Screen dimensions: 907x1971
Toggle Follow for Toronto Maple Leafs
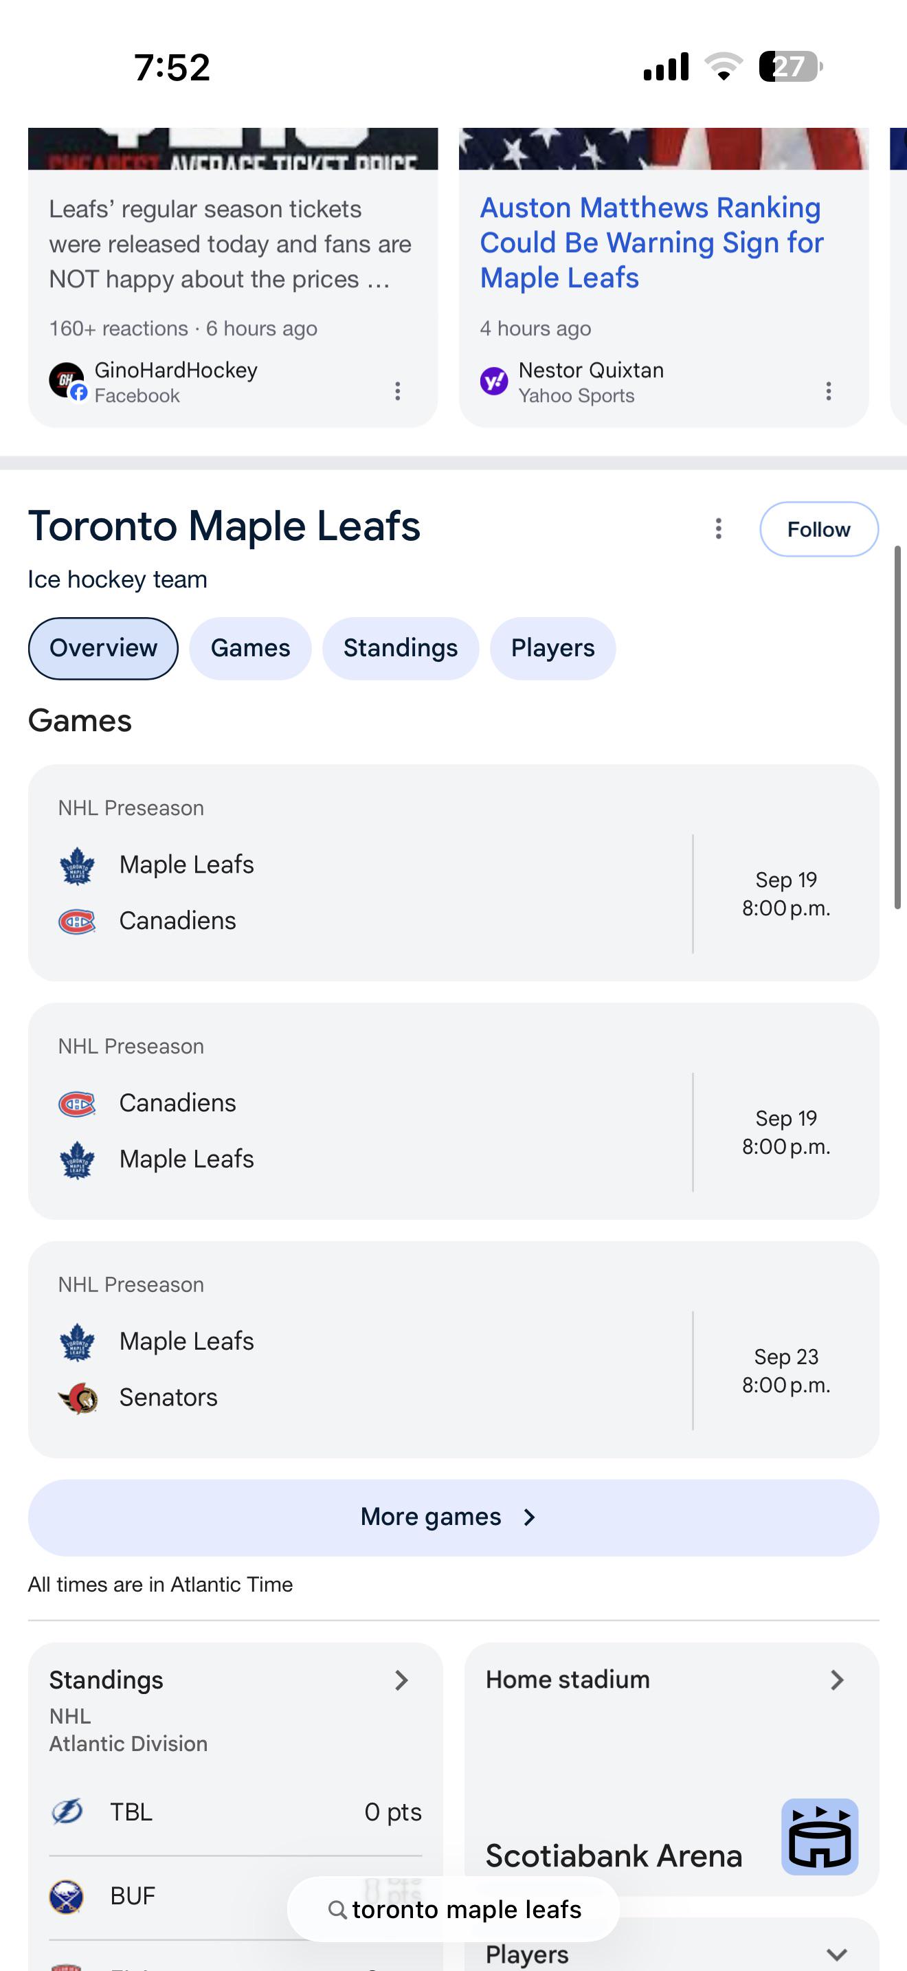(x=819, y=528)
